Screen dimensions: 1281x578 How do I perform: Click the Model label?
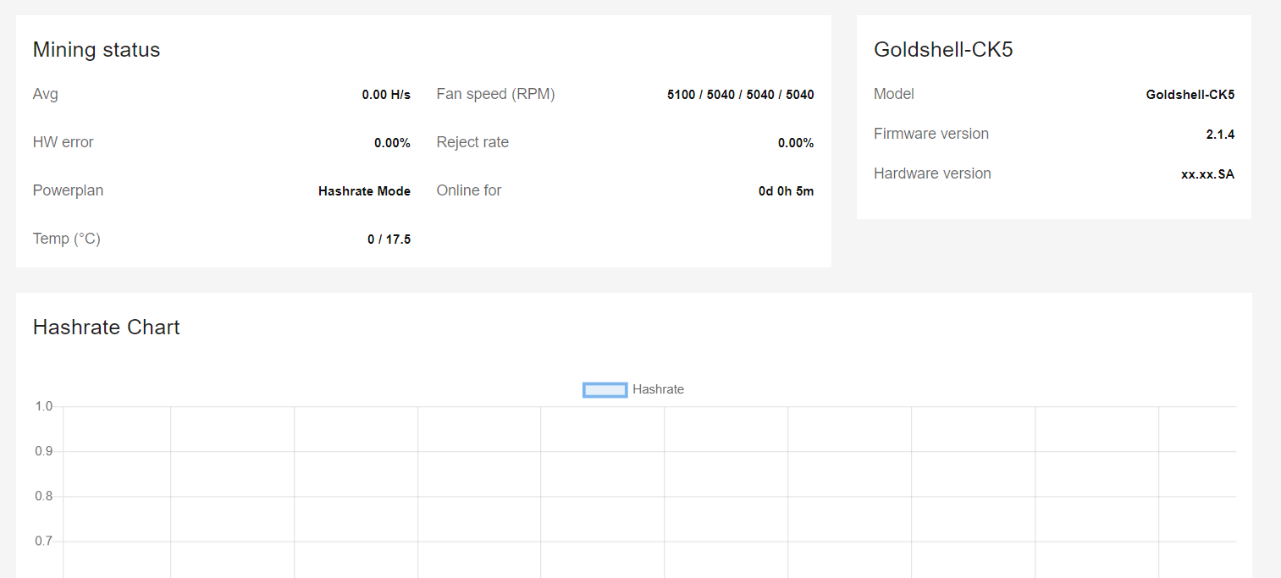point(894,94)
